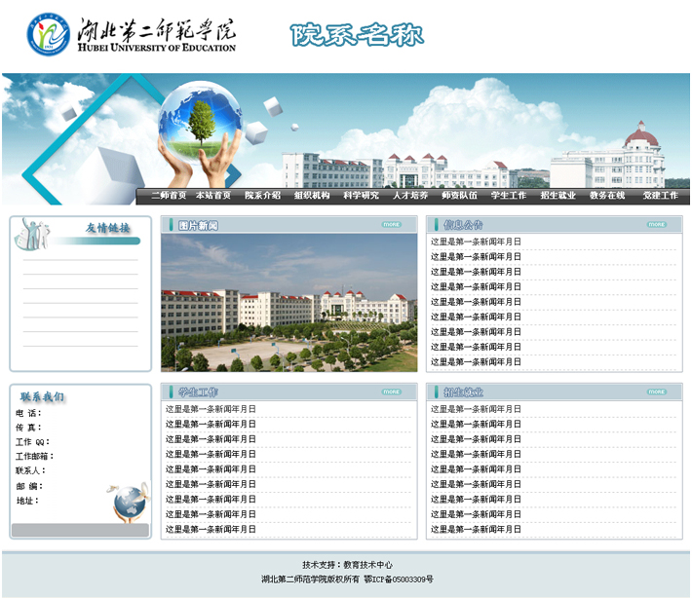
Task: Open 师资队伍 from the navigation bar
Action: click(459, 196)
